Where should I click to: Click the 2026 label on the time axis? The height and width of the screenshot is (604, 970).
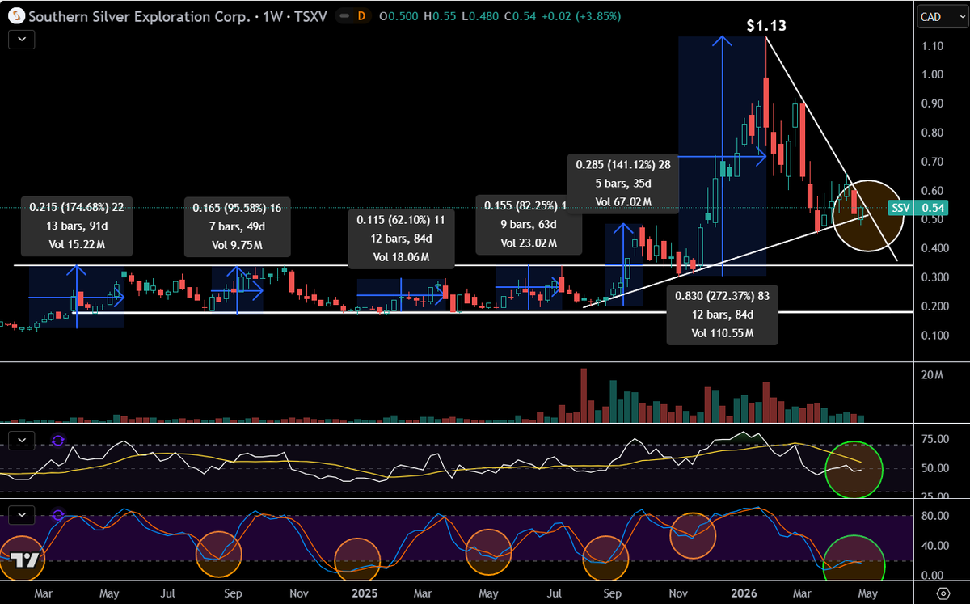coord(745,593)
